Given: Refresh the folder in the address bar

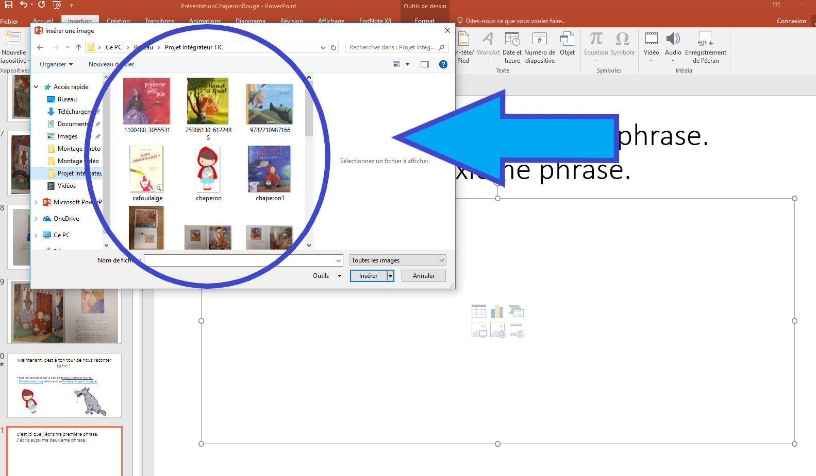Looking at the screenshot, I should click(334, 47).
